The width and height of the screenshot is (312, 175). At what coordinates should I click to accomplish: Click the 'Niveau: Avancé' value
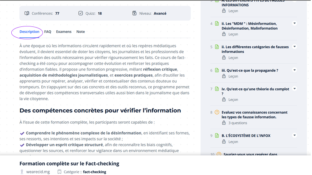click(160, 13)
